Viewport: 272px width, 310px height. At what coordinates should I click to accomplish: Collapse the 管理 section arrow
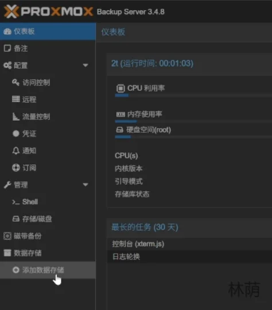[x=86, y=185]
